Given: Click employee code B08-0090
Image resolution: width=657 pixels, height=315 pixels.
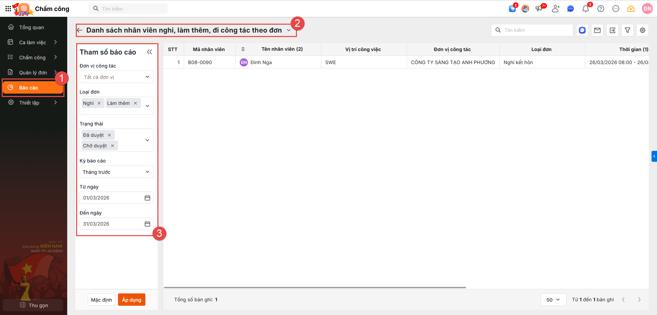Looking at the screenshot, I should (200, 62).
